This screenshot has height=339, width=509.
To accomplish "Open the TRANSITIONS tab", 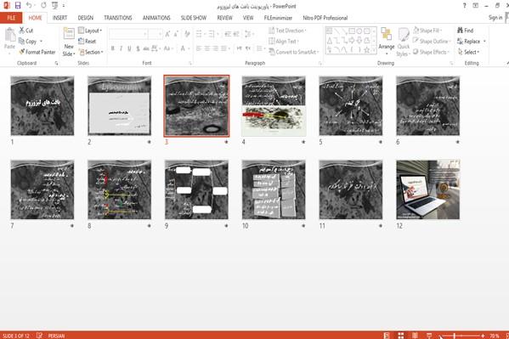I will point(118,18).
